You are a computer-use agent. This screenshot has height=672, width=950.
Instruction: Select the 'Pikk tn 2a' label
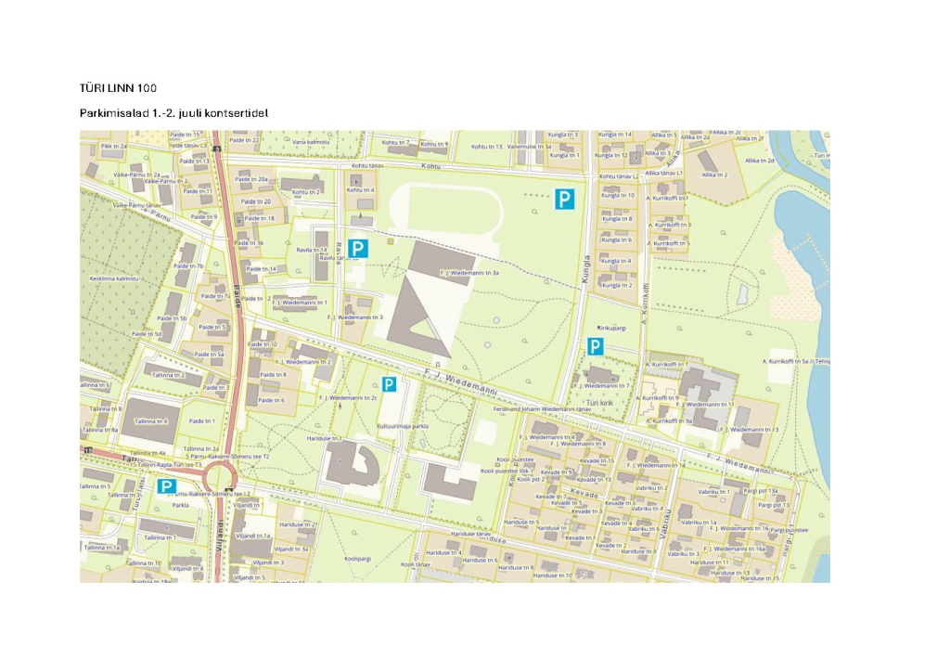(x=114, y=146)
